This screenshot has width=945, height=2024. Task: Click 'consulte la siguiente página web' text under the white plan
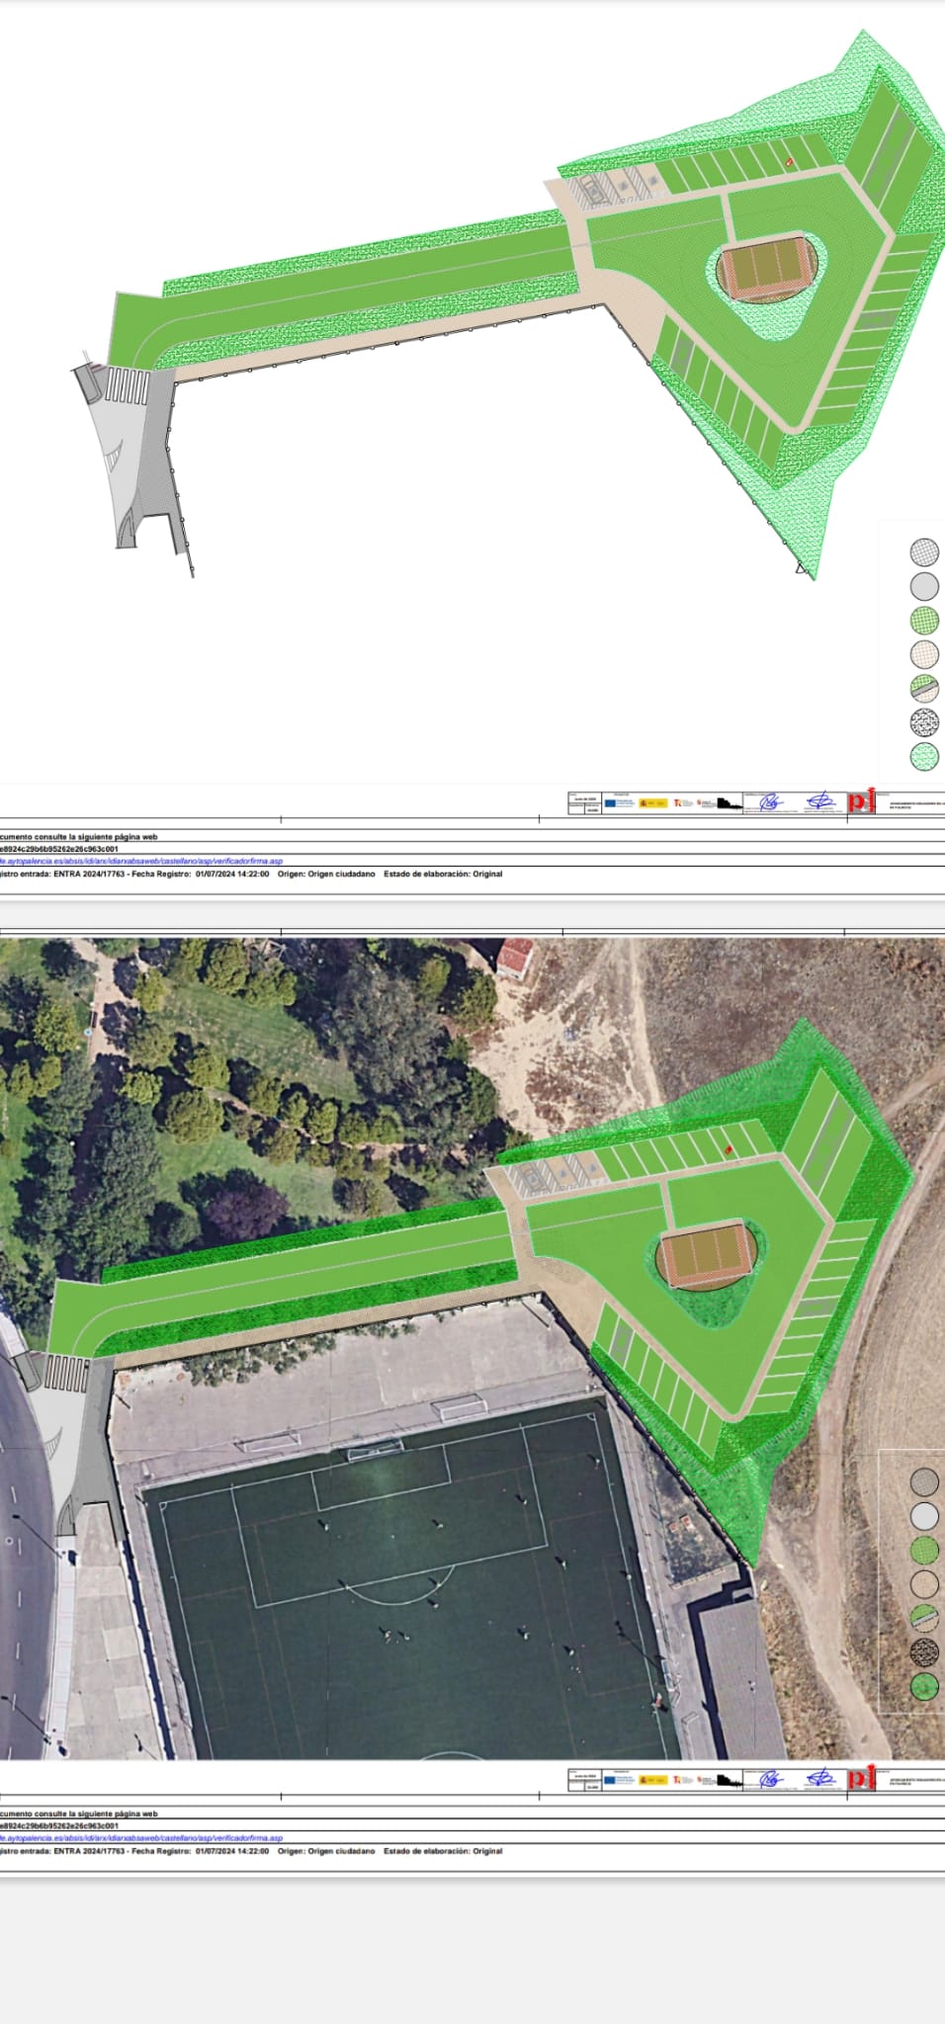click(x=98, y=837)
